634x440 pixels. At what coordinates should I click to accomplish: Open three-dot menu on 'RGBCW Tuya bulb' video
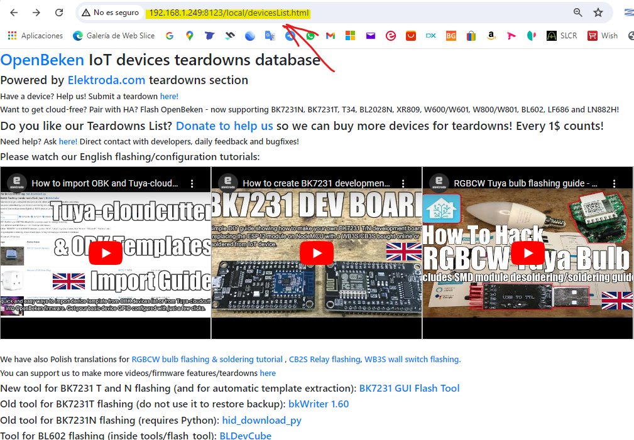coord(614,183)
